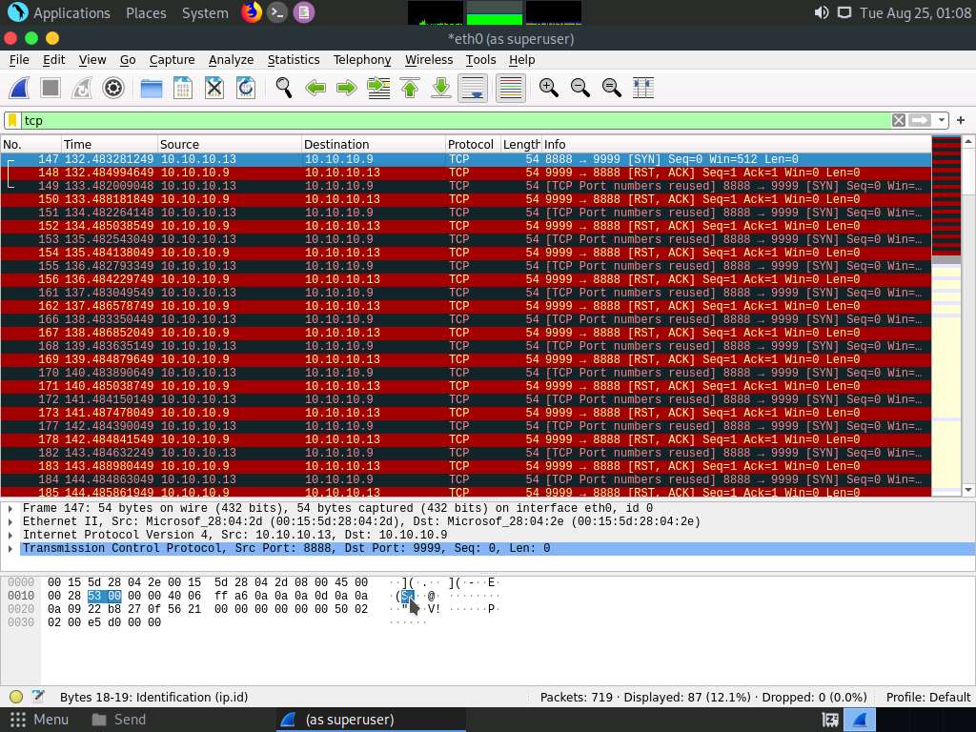Go back to previous packet arrow
Image resolution: width=976 pixels, height=732 pixels.
click(x=315, y=88)
